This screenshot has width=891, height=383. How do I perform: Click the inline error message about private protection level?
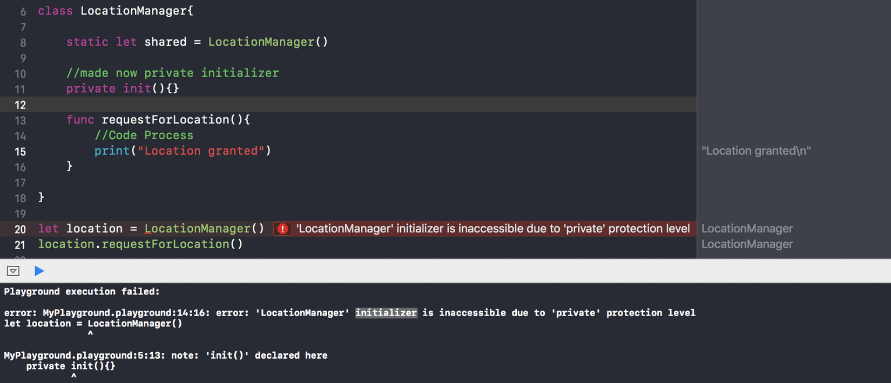[x=492, y=229]
